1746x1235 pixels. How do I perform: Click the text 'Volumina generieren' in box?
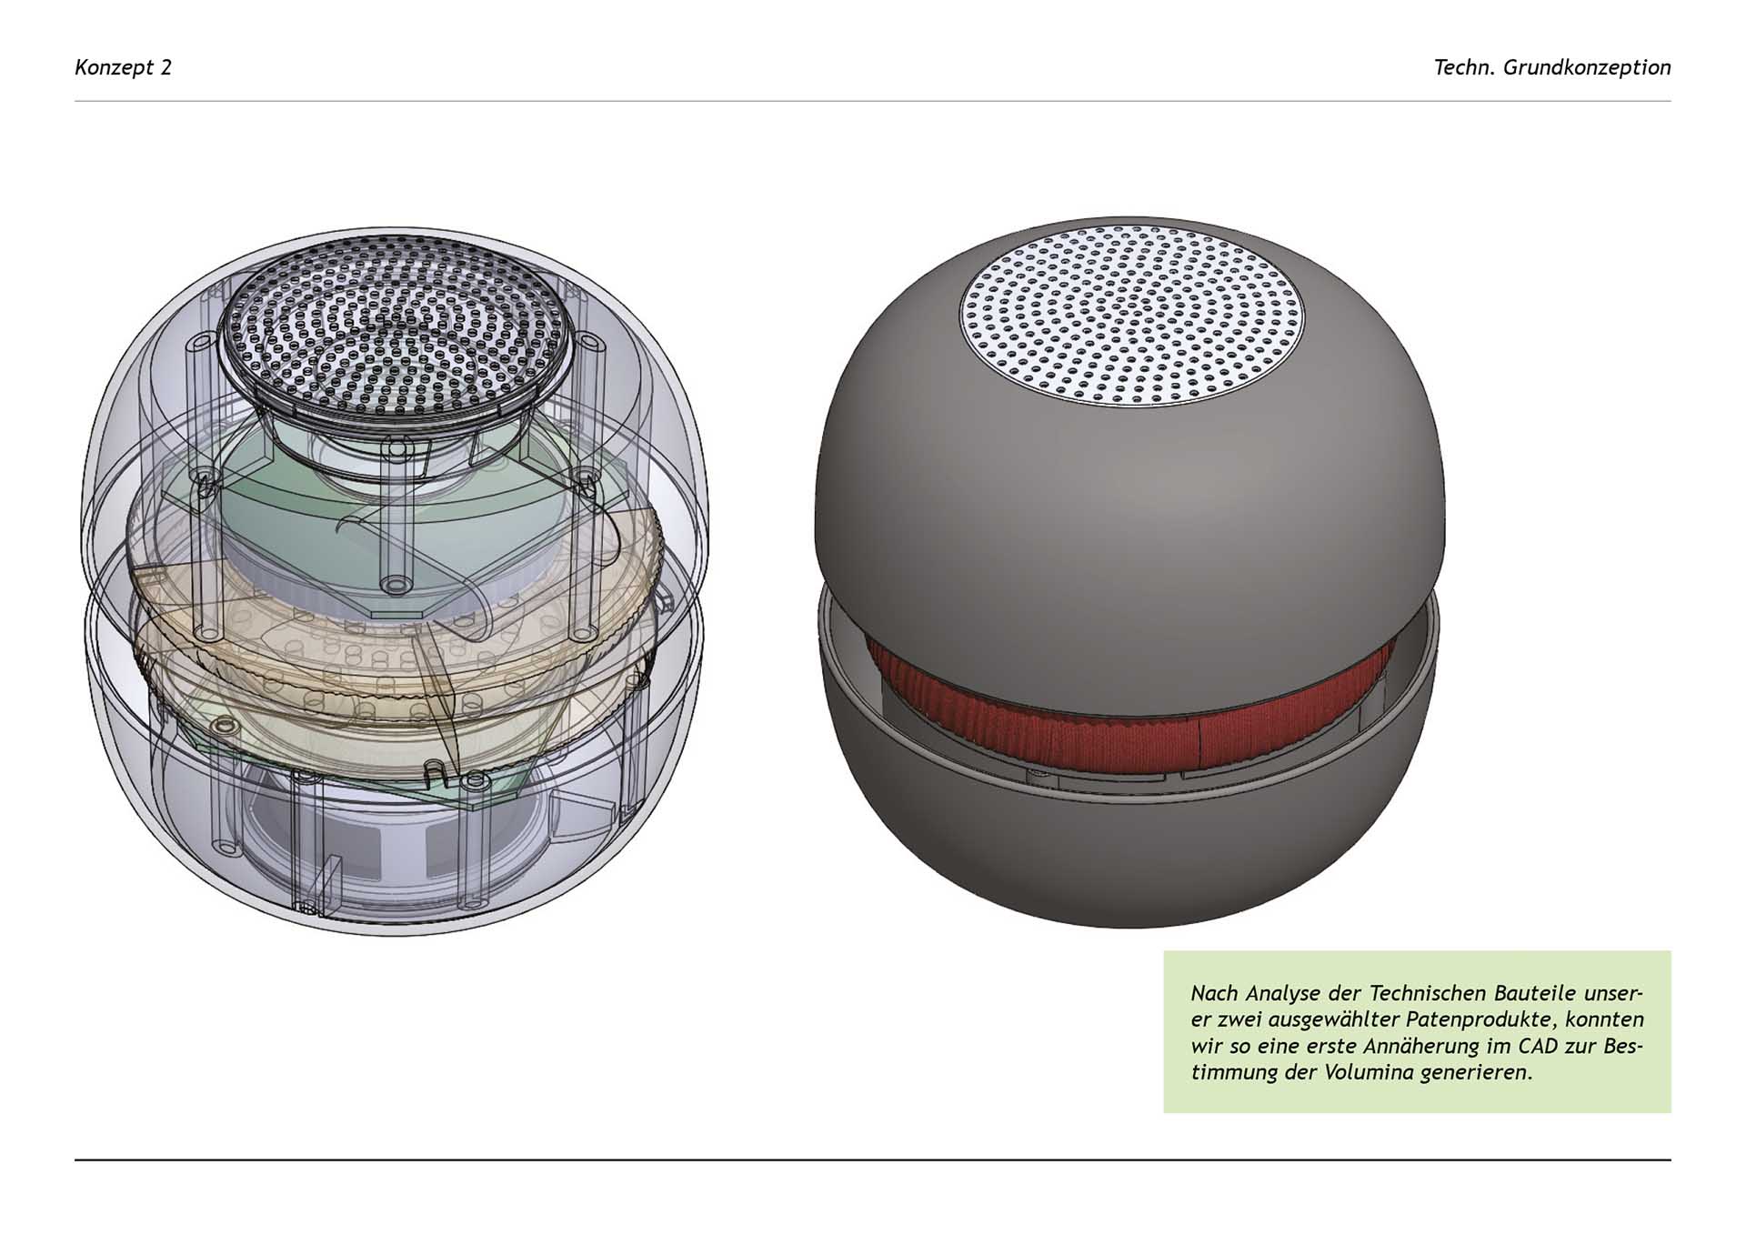(x=1428, y=1072)
